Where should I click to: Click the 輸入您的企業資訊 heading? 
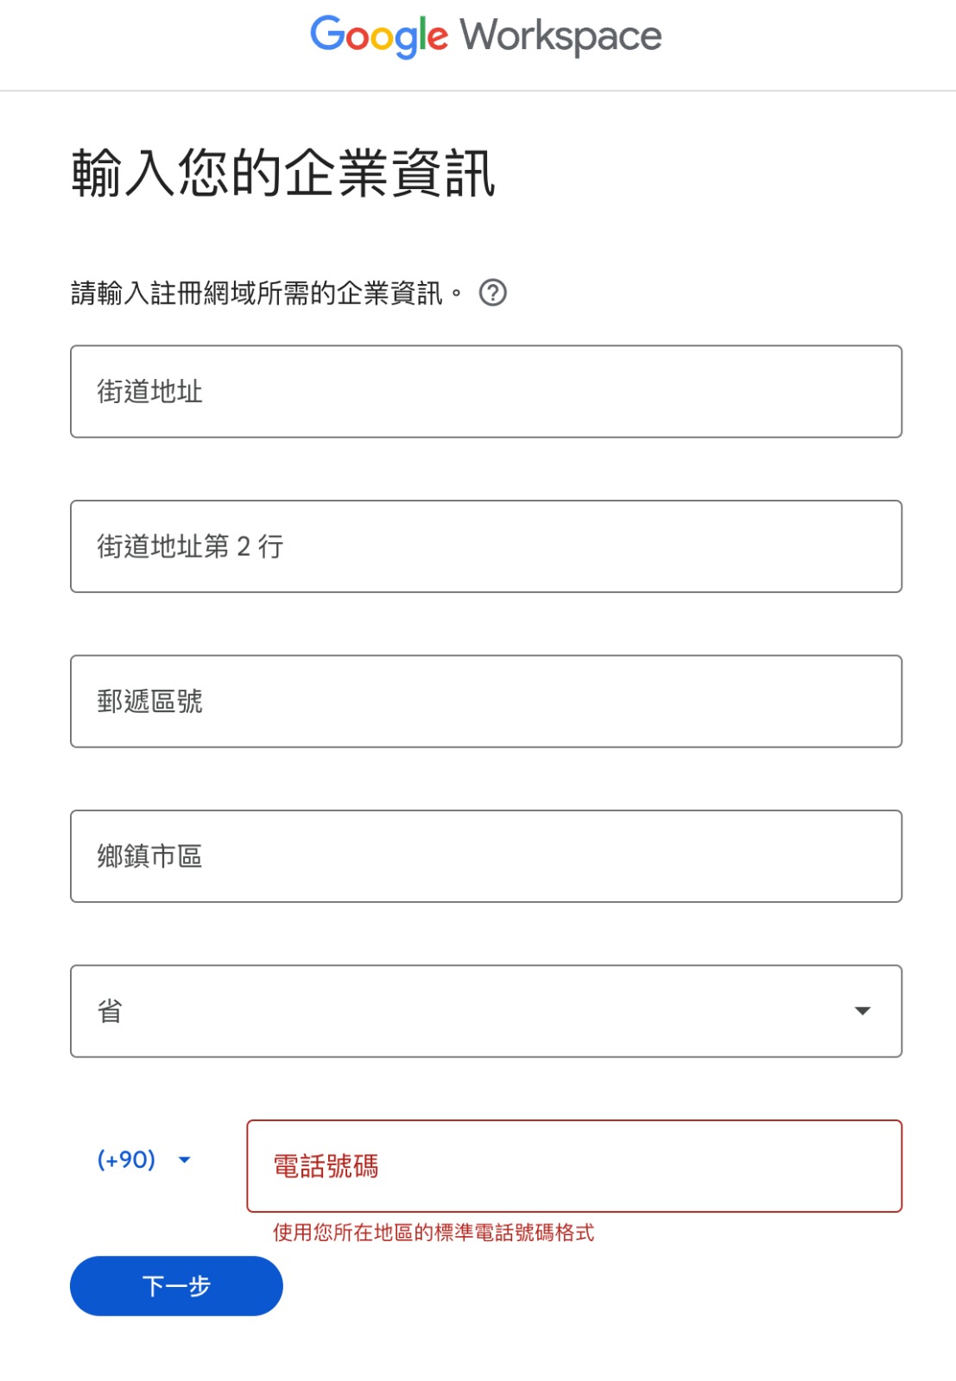(283, 173)
